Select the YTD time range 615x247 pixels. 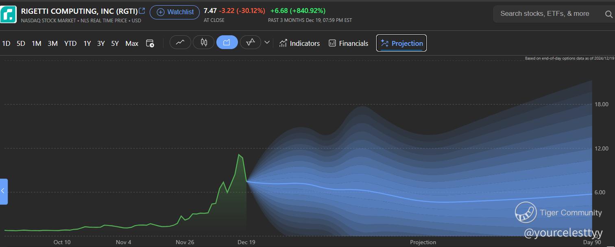tap(70, 43)
